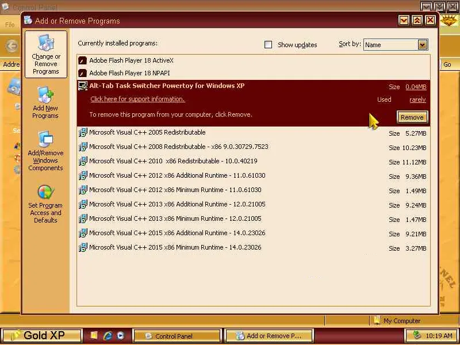
Task: Enable the Show updates checkbox
Action: tap(268, 45)
